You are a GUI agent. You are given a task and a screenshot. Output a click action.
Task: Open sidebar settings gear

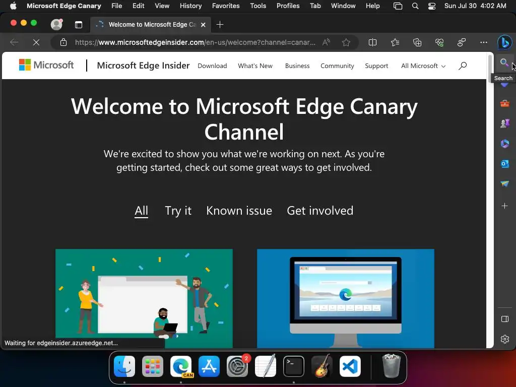click(x=504, y=339)
